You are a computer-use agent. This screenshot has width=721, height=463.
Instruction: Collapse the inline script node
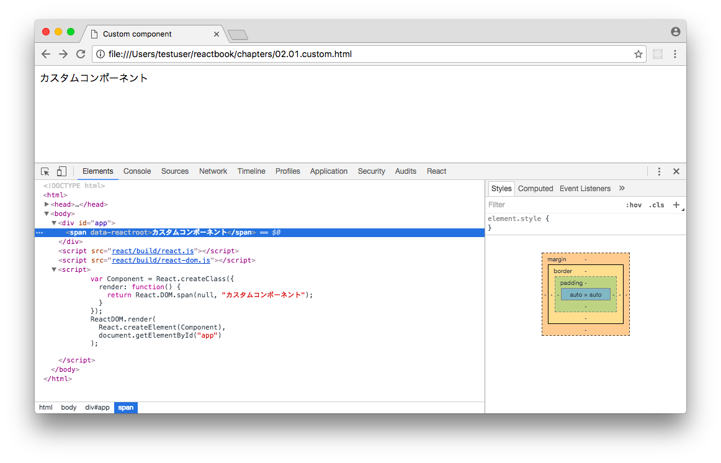point(54,269)
